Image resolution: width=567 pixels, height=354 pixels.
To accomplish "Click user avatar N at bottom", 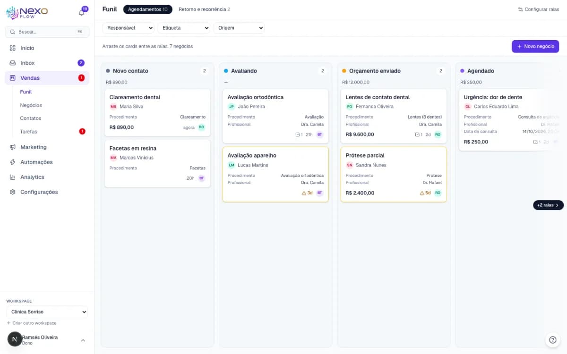I will [15, 339].
